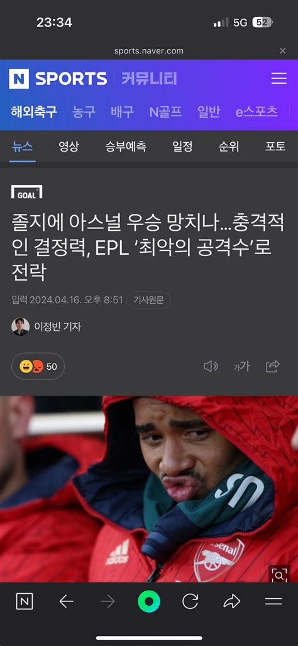Go back with the left arrow
Viewport: 298px width, 646px height.
[x=66, y=602]
